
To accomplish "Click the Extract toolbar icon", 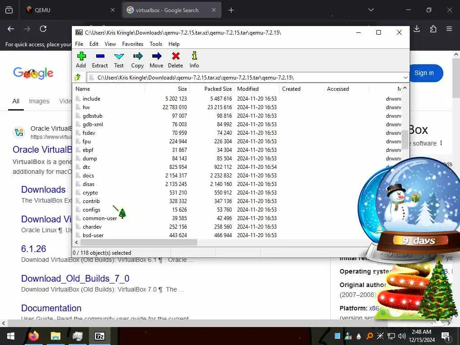I will point(100,56).
